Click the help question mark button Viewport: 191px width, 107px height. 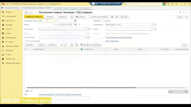187,17
